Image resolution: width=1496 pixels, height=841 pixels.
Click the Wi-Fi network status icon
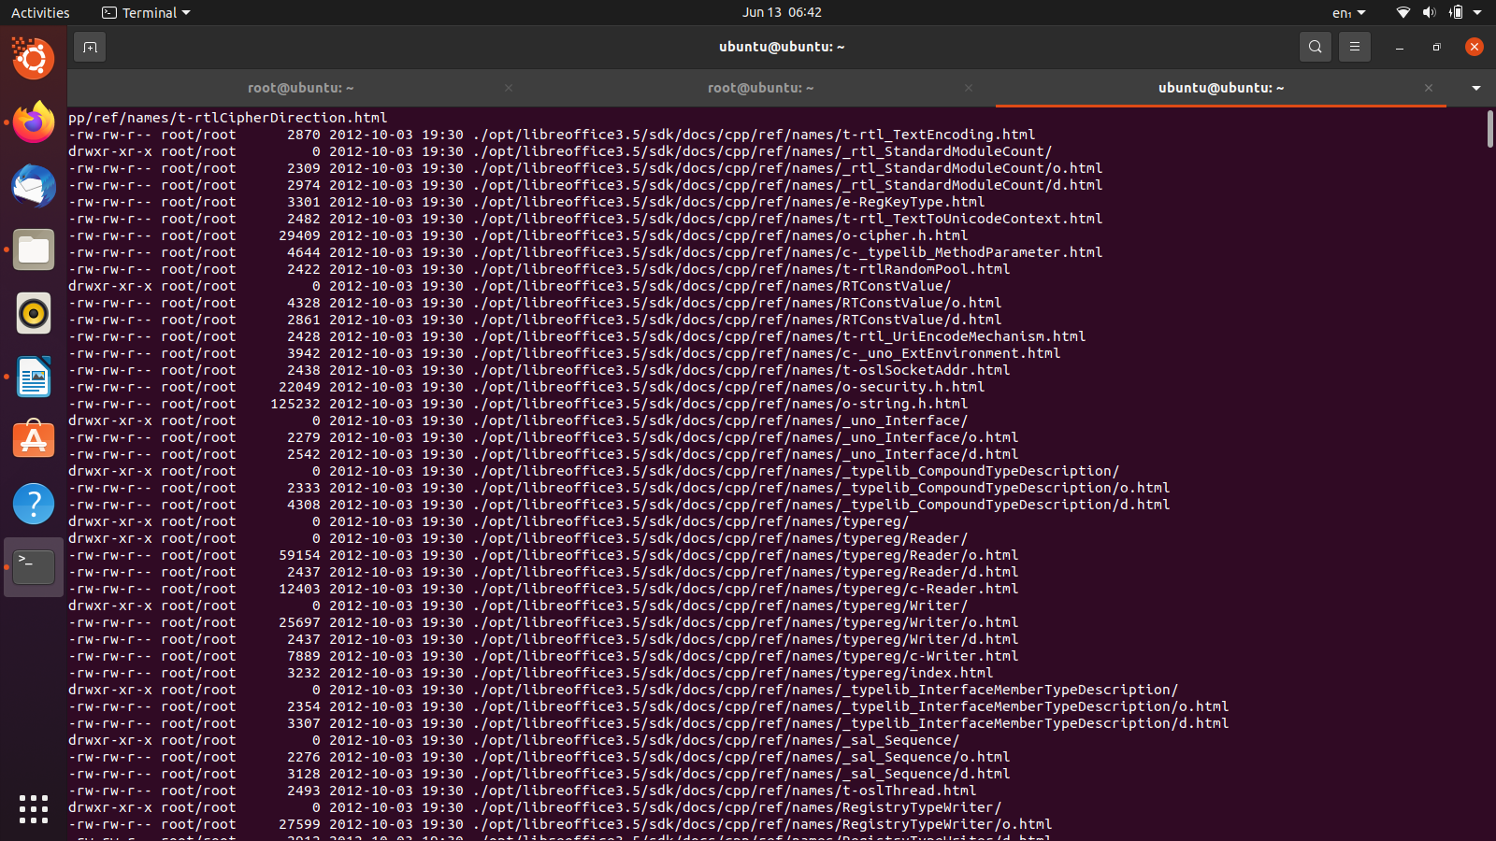click(1402, 13)
